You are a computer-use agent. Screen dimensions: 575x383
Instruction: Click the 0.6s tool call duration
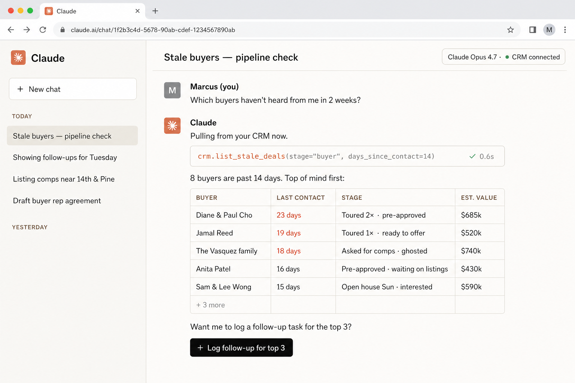coord(487,156)
